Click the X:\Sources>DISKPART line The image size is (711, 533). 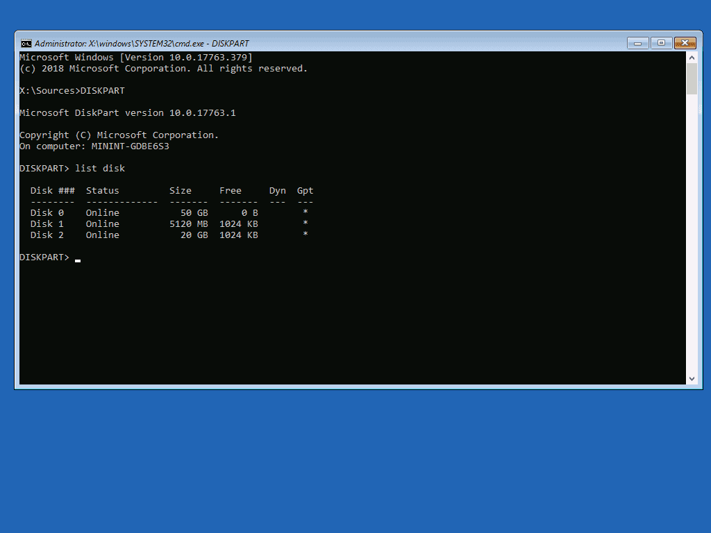69,90
